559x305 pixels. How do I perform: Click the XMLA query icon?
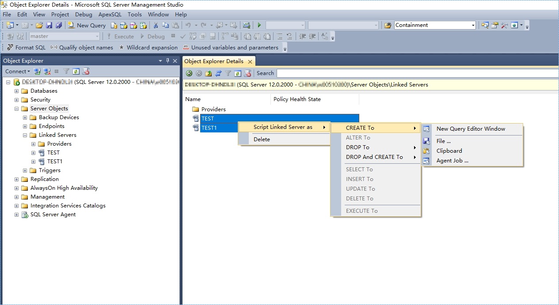click(x=143, y=25)
